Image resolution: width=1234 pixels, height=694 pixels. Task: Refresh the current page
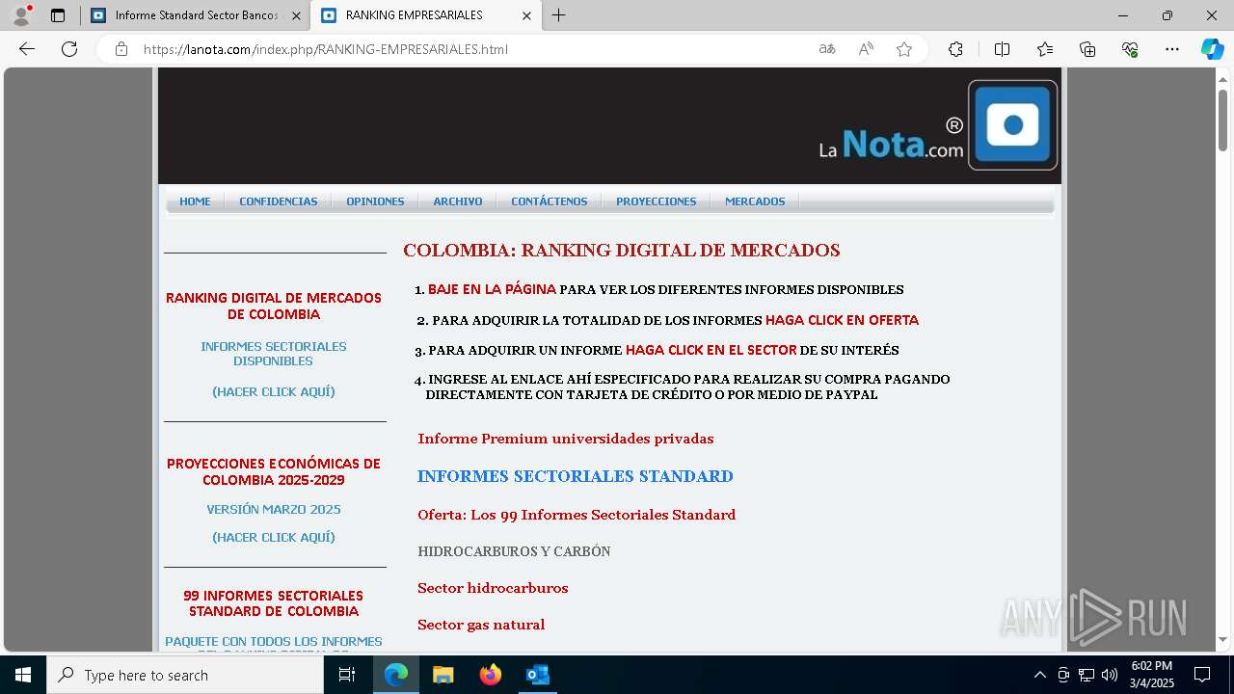(69, 49)
